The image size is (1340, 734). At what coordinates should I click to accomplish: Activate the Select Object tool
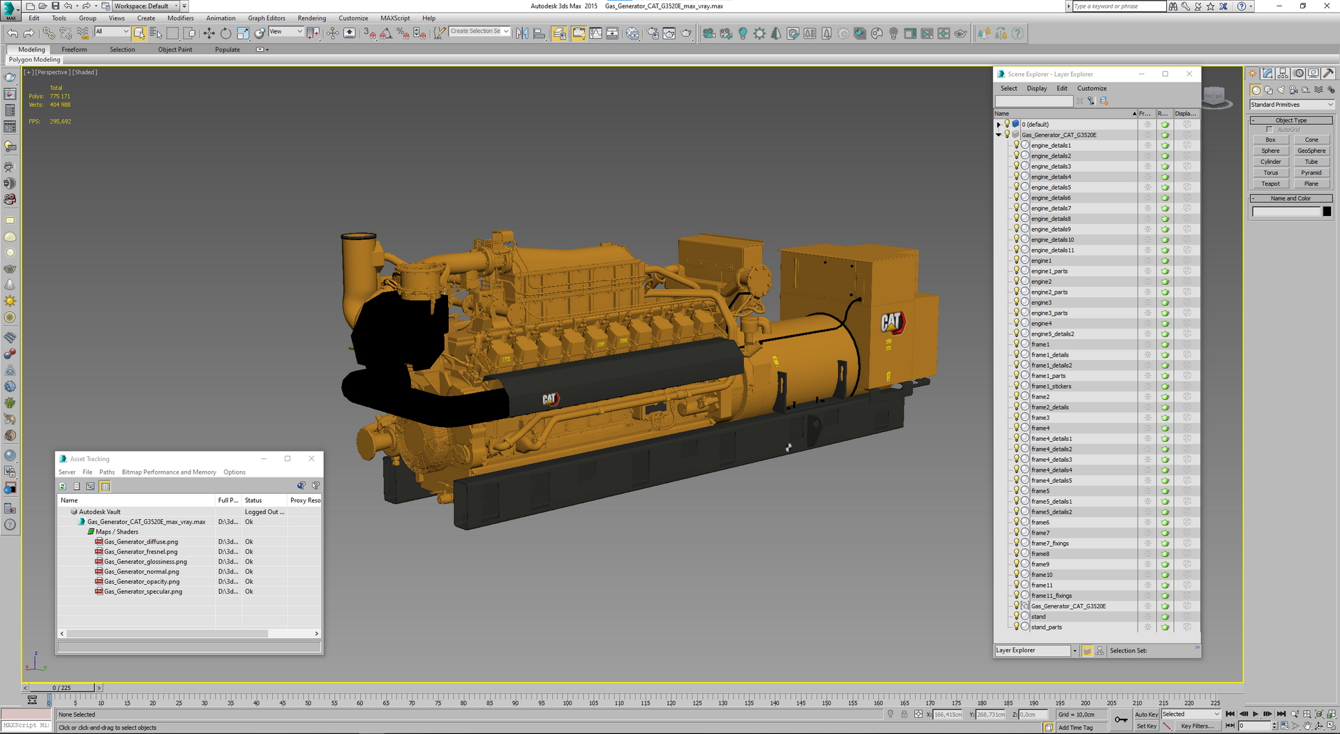point(139,33)
